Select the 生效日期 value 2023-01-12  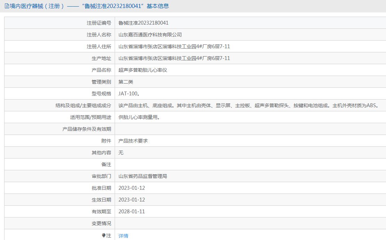tap(132, 200)
